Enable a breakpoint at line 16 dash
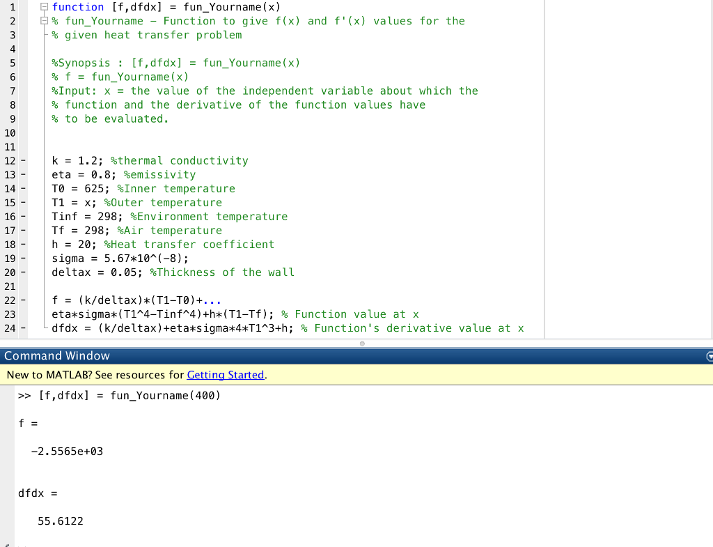Screen dimensions: 713x547 (x=23, y=217)
